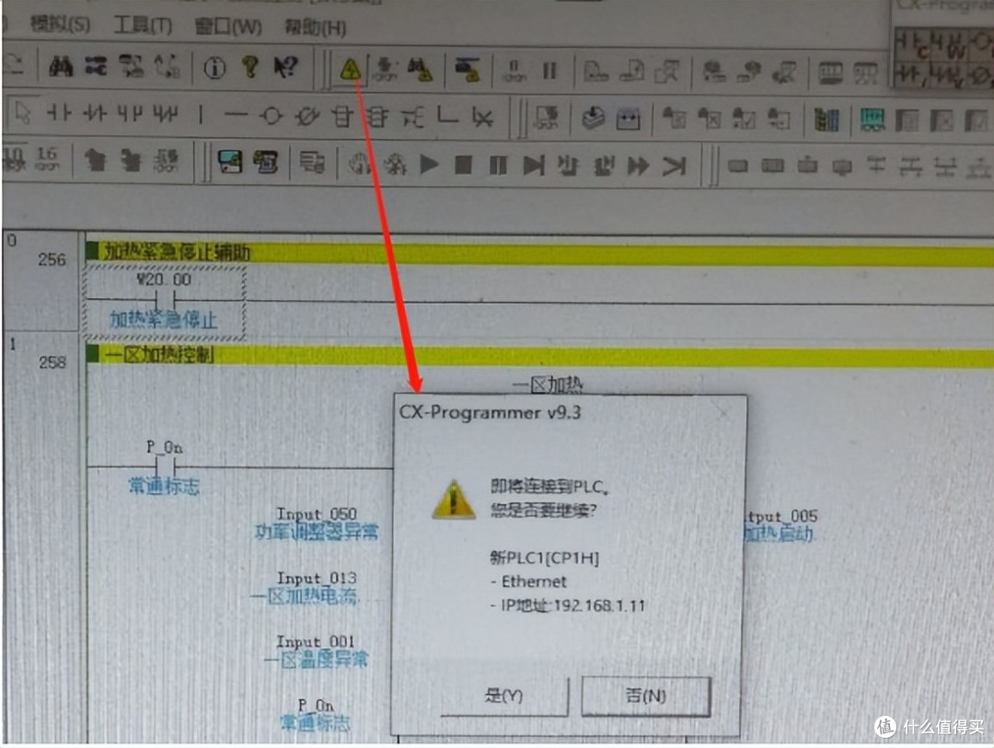Click the New Function Block Call icon
This screenshot has height=748, width=994.
[x=378, y=117]
